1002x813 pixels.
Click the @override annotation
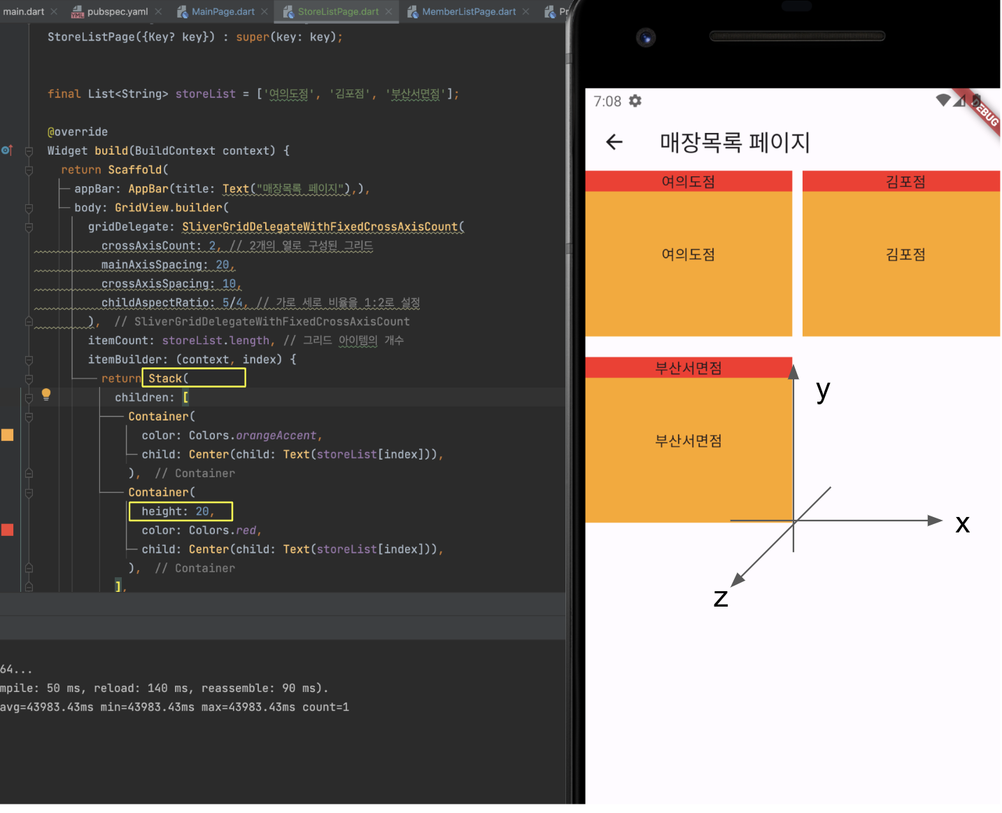coord(78,132)
